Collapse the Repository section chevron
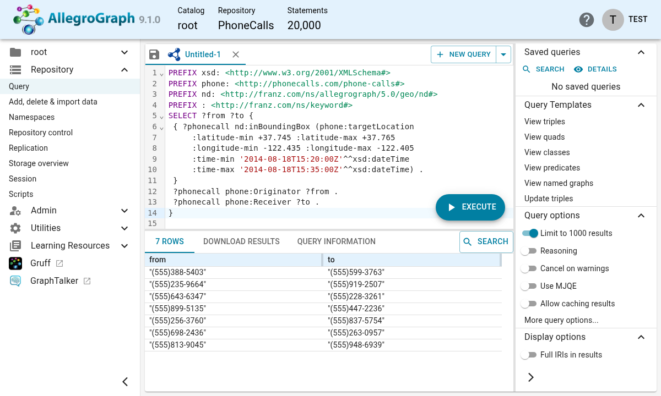This screenshot has height=396, width=661. [x=124, y=70]
